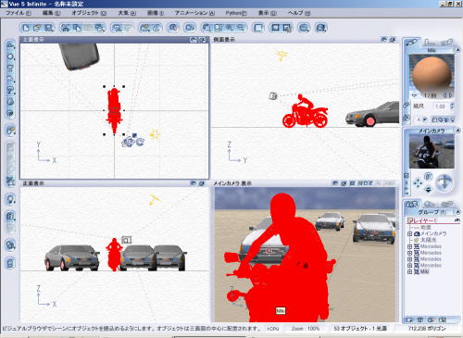
Task: Click the New file icon in toolbar
Action: (x=26, y=28)
